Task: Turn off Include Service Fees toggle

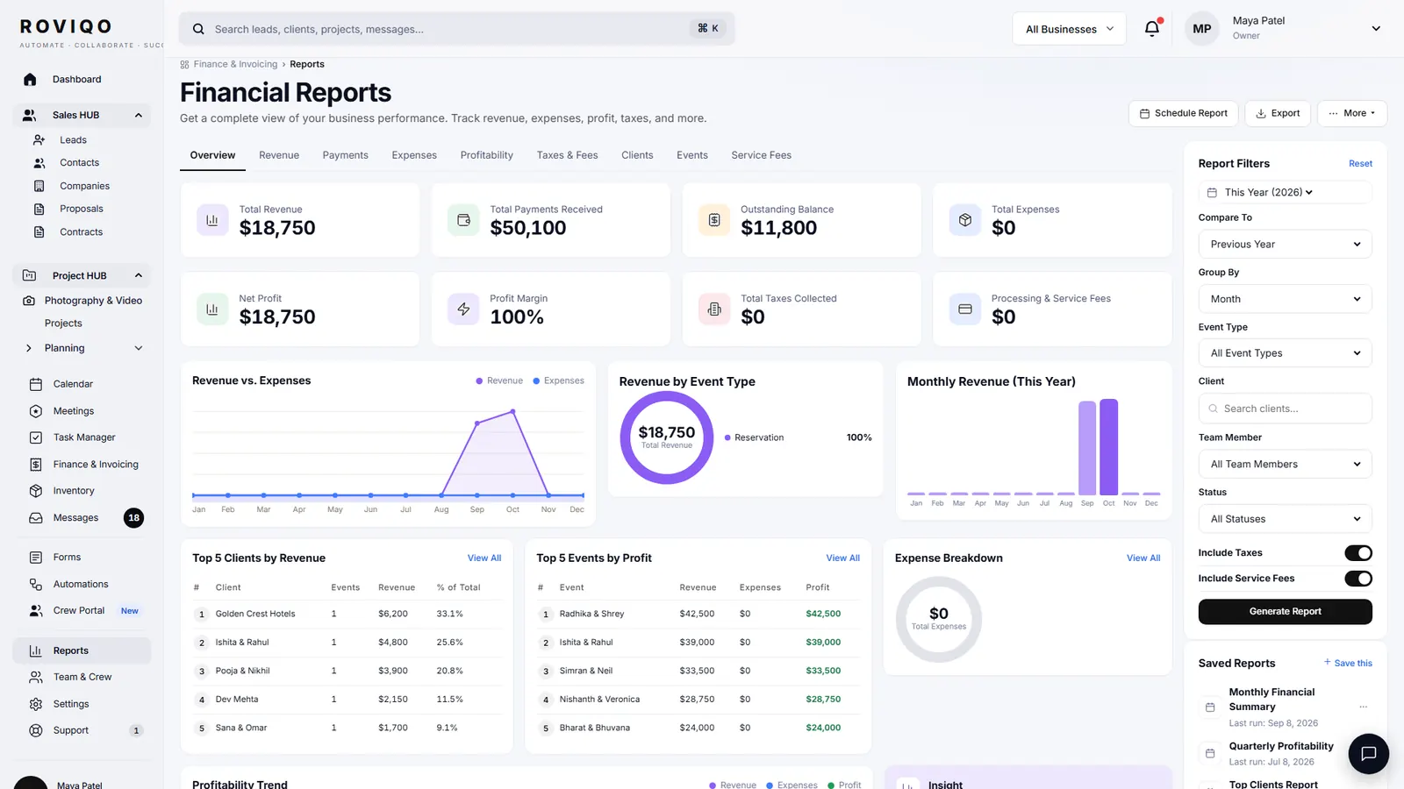Action: pos(1358,579)
